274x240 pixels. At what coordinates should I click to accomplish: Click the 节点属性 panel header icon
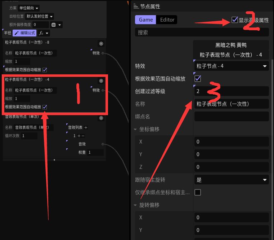[x=136, y=6]
